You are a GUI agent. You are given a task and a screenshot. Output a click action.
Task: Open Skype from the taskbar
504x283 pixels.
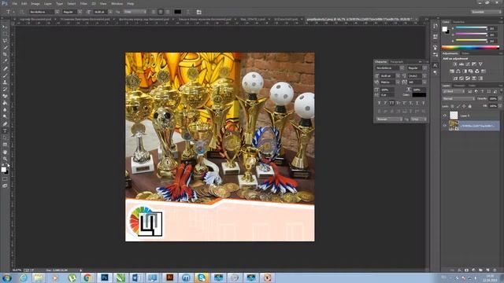202,277
